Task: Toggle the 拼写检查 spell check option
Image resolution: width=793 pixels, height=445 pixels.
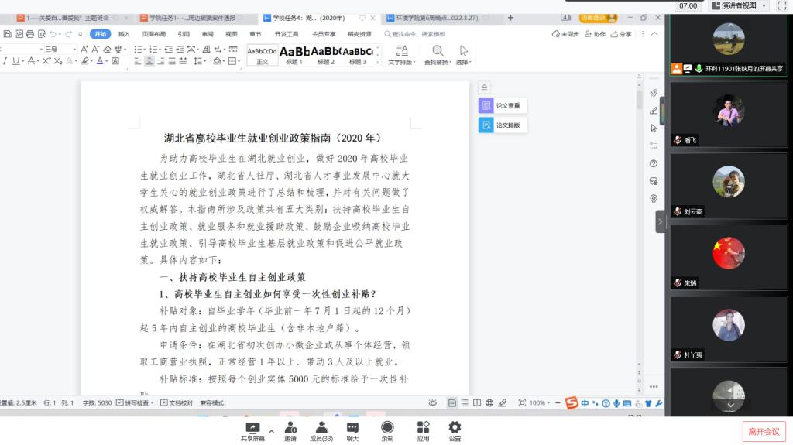Action: pos(135,402)
